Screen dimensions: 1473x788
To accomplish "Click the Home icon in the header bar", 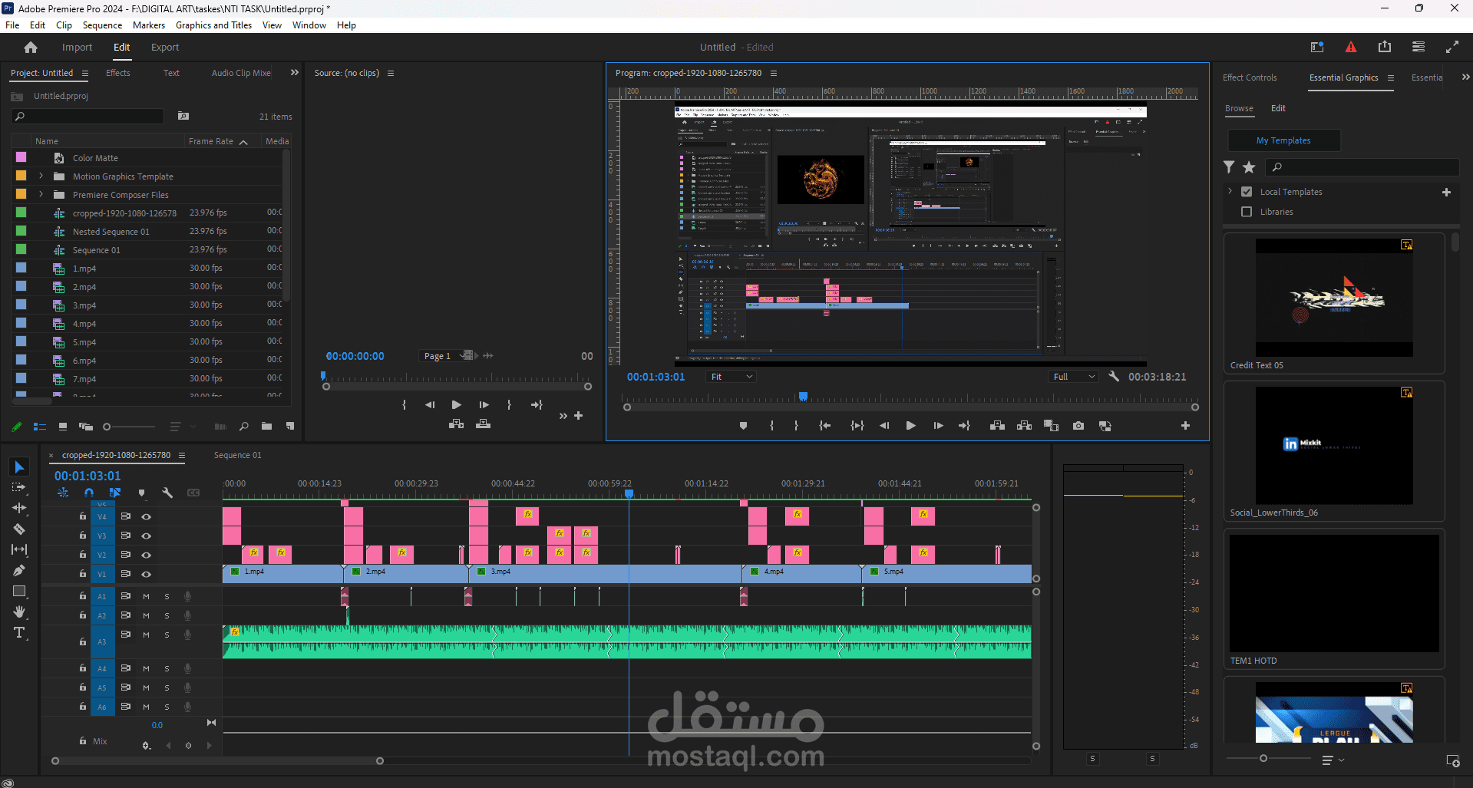I will click(x=31, y=48).
